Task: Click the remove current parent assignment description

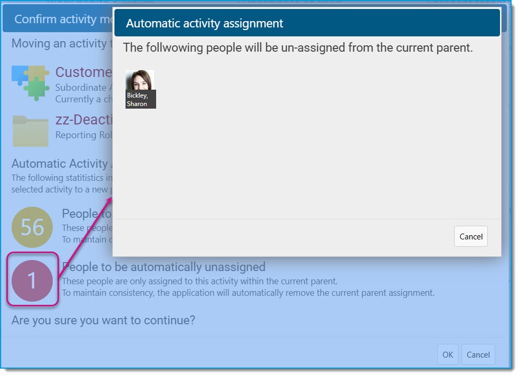Action: click(248, 293)
